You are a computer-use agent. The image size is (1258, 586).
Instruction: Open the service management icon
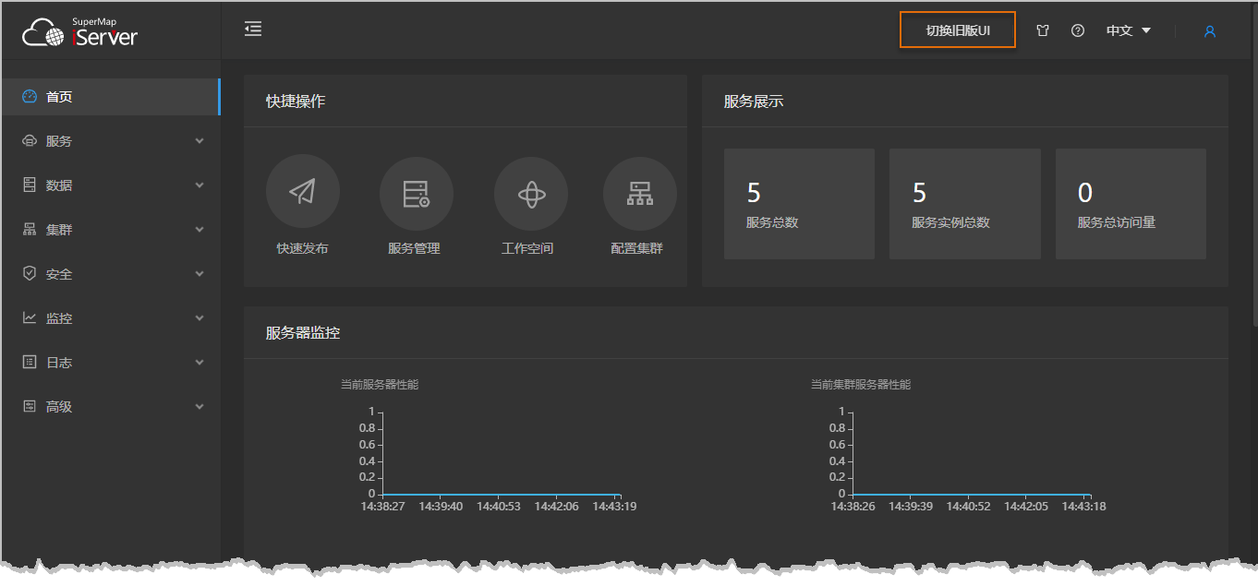click(x=416, y=193)
